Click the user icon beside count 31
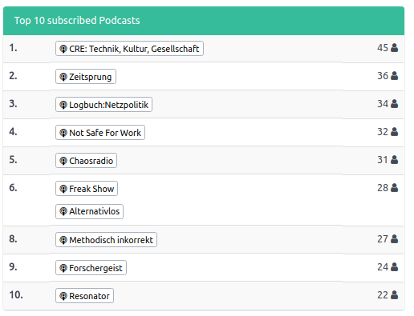 [394, 160]
